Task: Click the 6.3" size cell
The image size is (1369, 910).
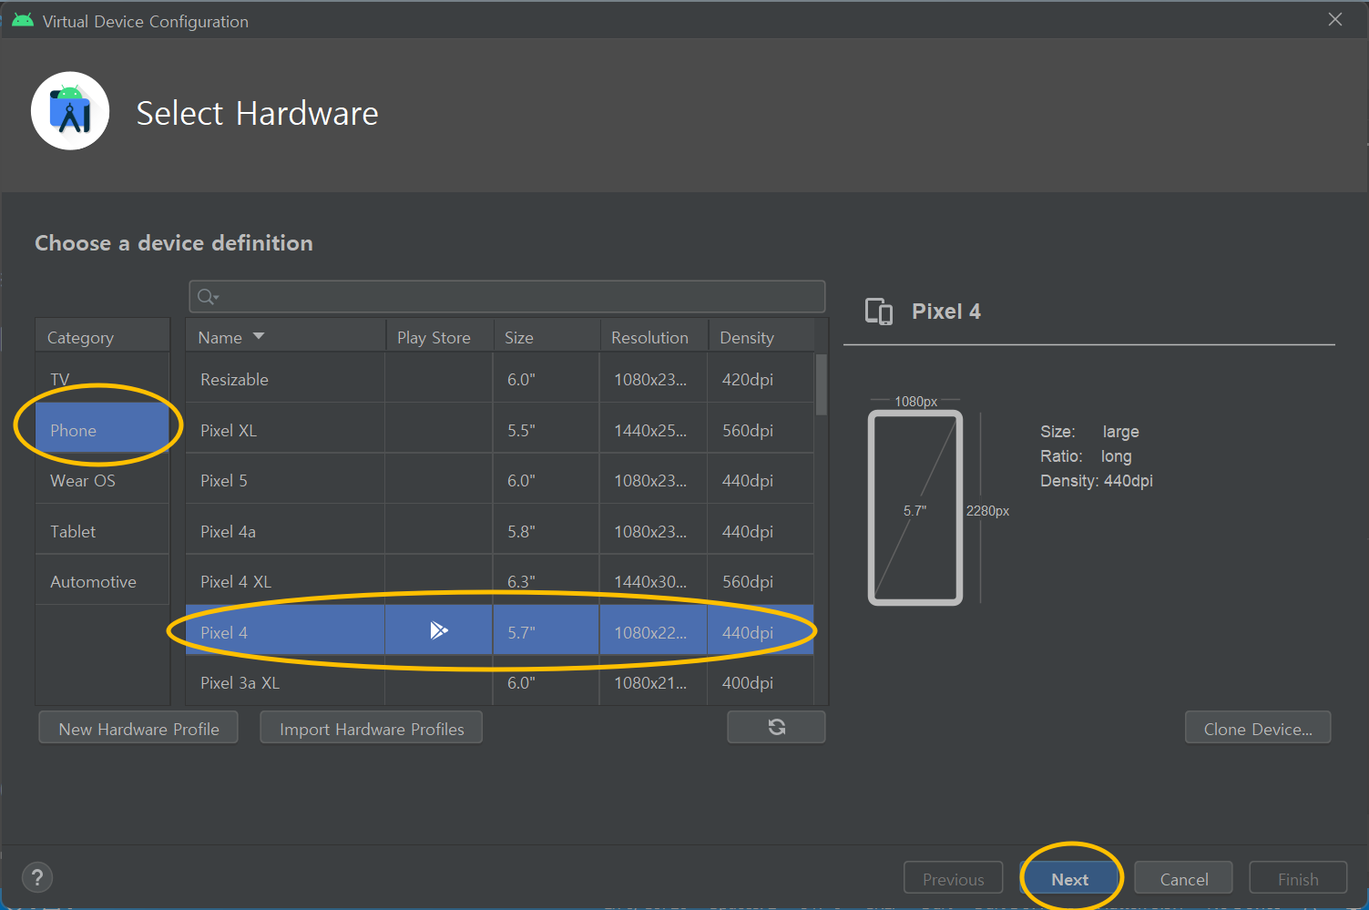Action: coord(547,581)
